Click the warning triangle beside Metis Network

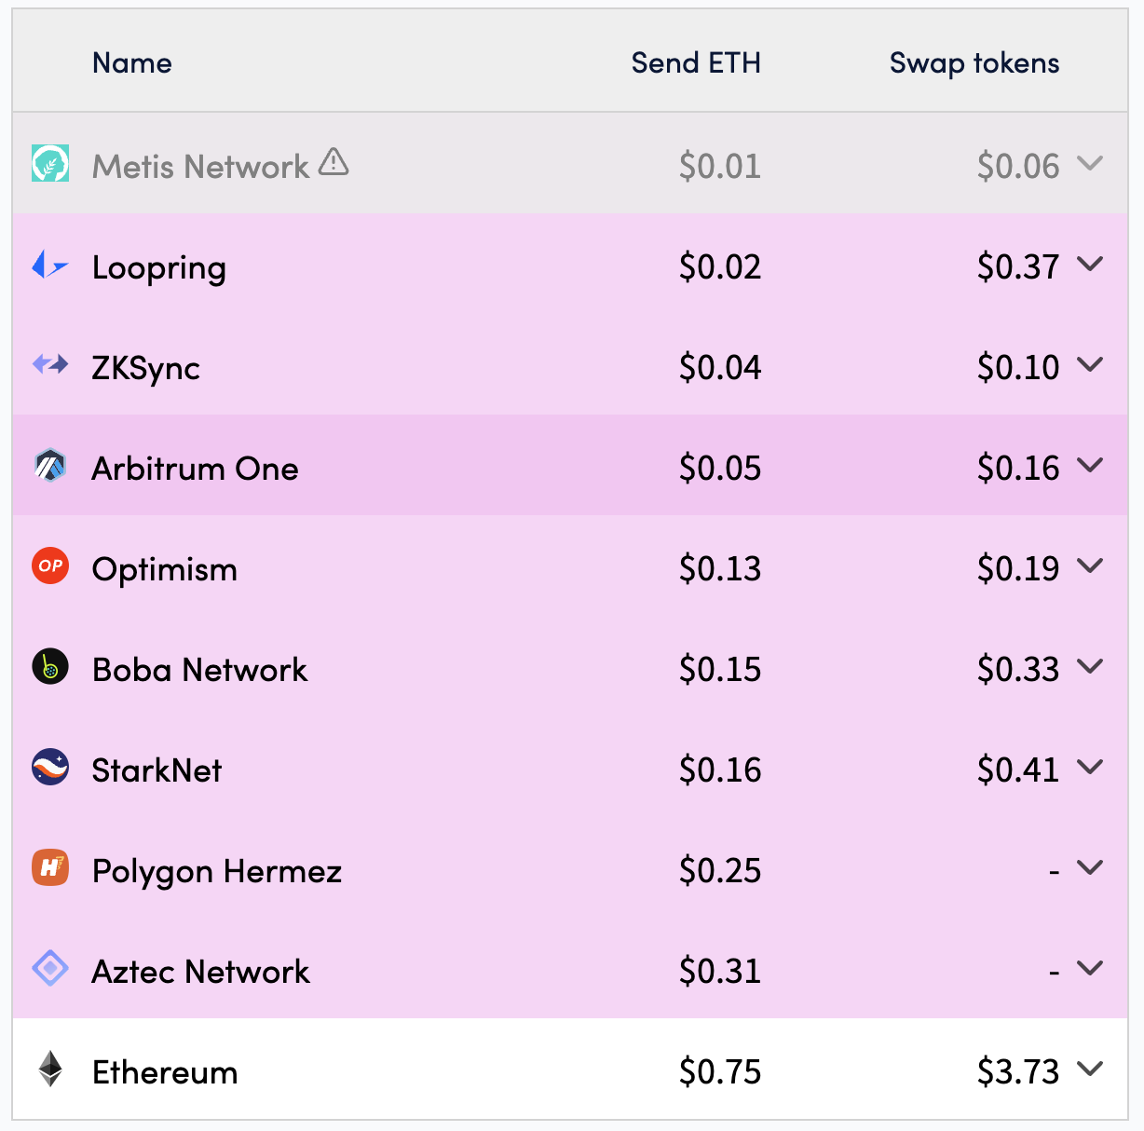(334, 163)
